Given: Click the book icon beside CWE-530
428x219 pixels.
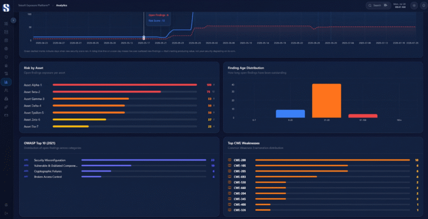Looking at the screenshot, I should (x=230, y=182).
